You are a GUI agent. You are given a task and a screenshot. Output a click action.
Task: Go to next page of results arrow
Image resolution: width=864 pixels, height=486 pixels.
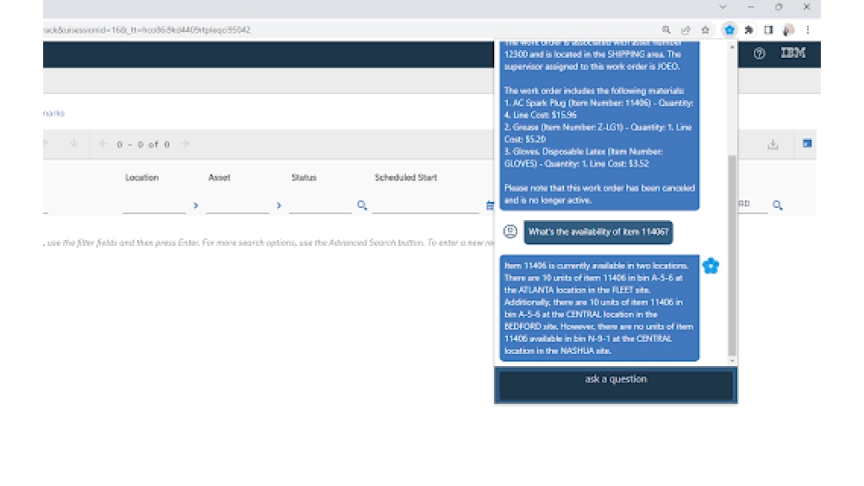click(x=185, y=144)
